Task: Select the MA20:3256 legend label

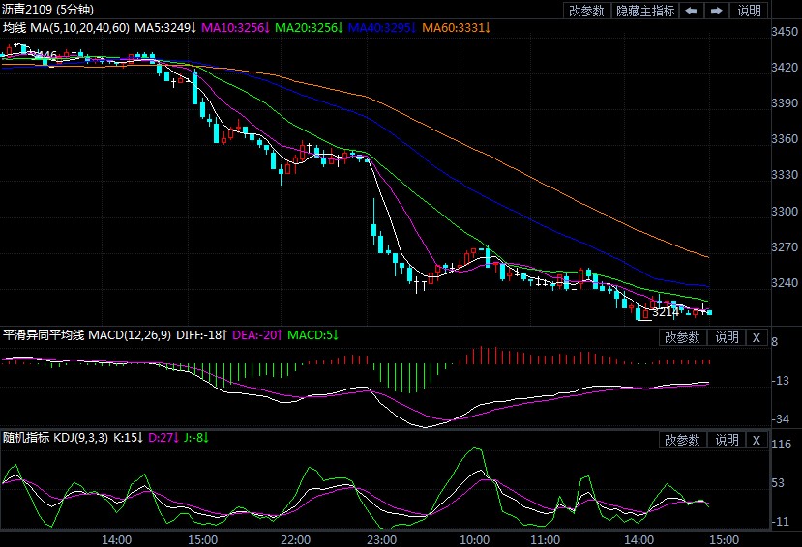Action: (x=311, y=28)
